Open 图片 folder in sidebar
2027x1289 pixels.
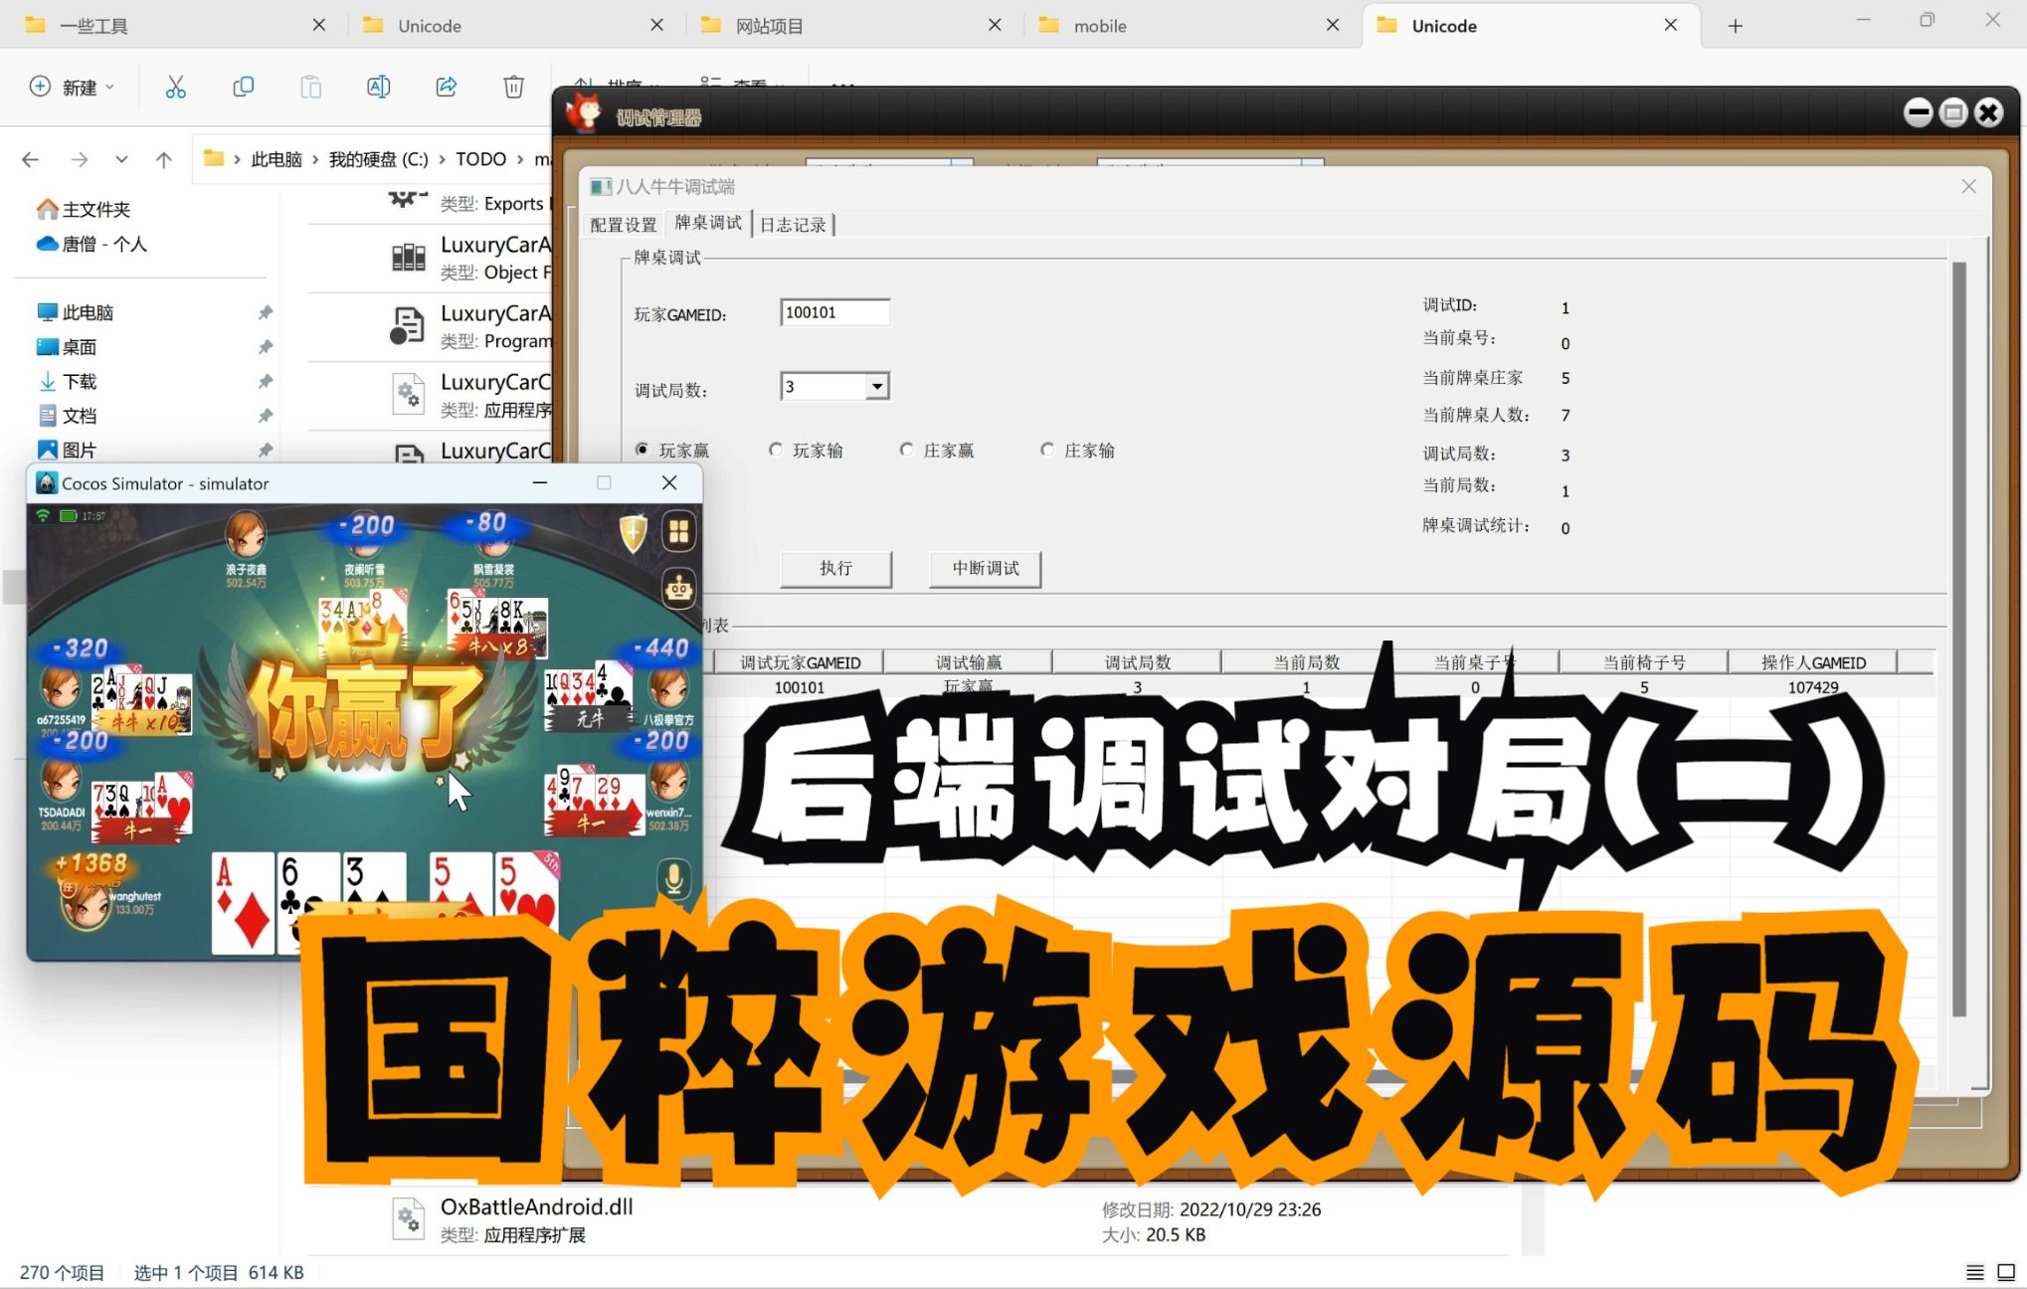point(67,450)
